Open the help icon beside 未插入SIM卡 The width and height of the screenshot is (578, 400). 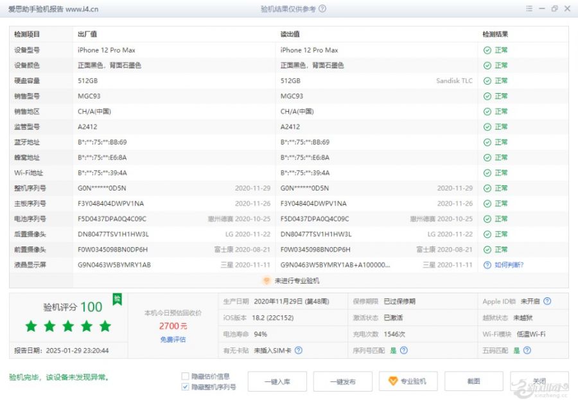[x=299, y=350]
